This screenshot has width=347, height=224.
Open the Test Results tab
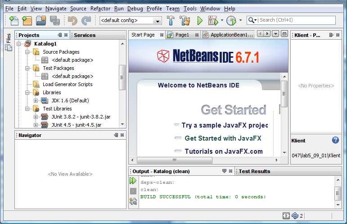[x=254, y=171]
